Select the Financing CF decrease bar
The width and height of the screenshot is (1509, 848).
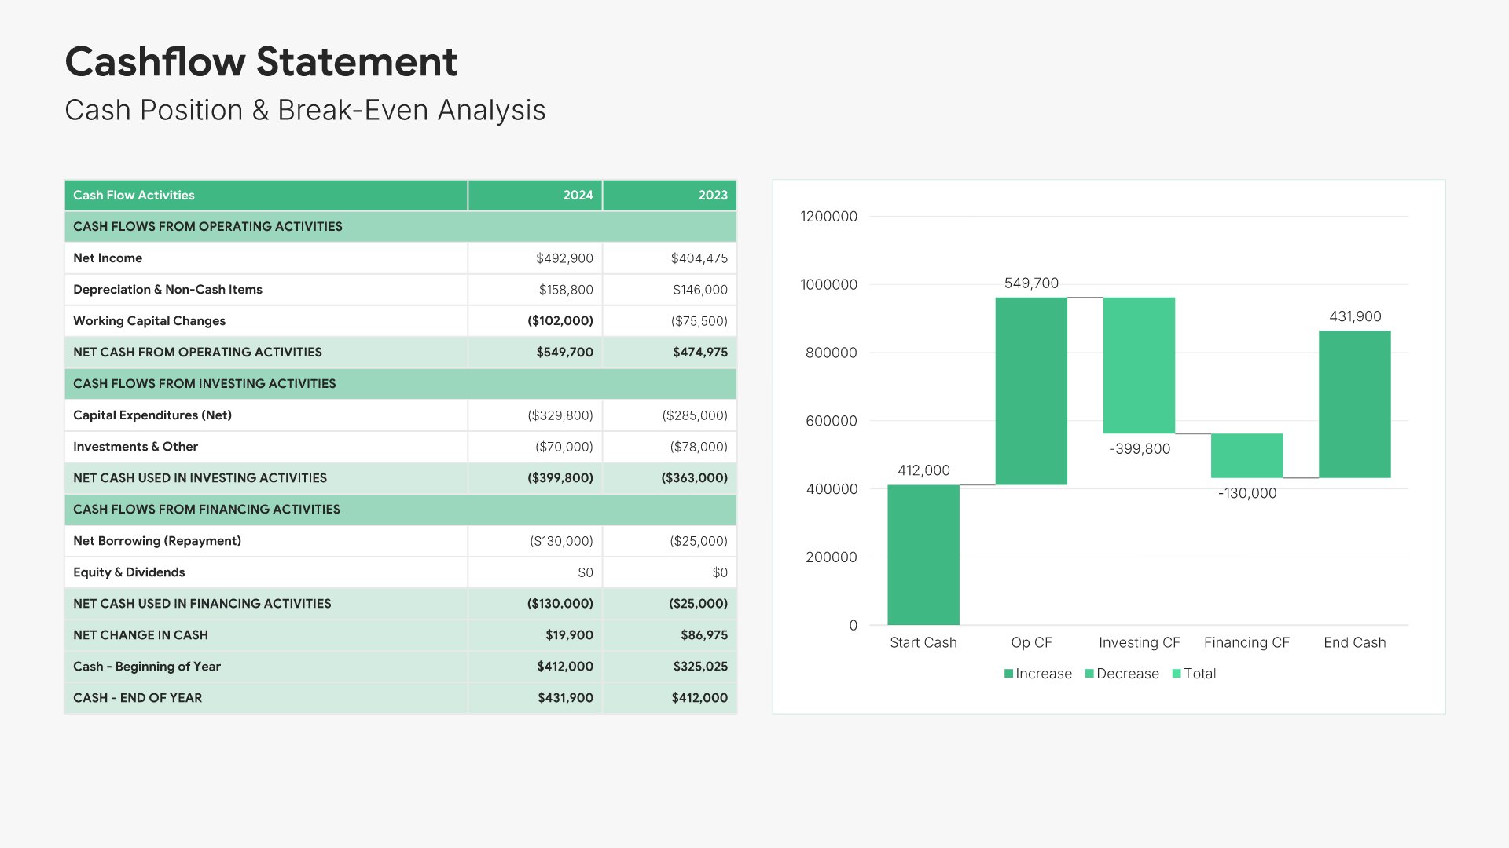tap(1246, 455)
